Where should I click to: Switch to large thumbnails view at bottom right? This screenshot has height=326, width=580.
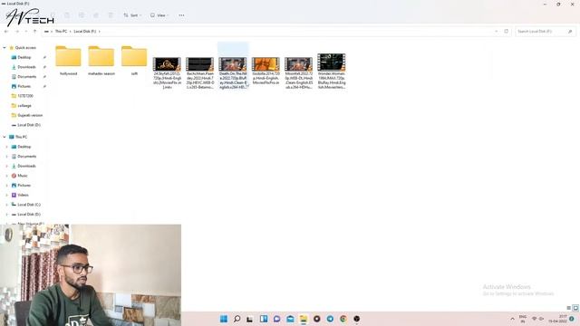(x=575, y=308)
